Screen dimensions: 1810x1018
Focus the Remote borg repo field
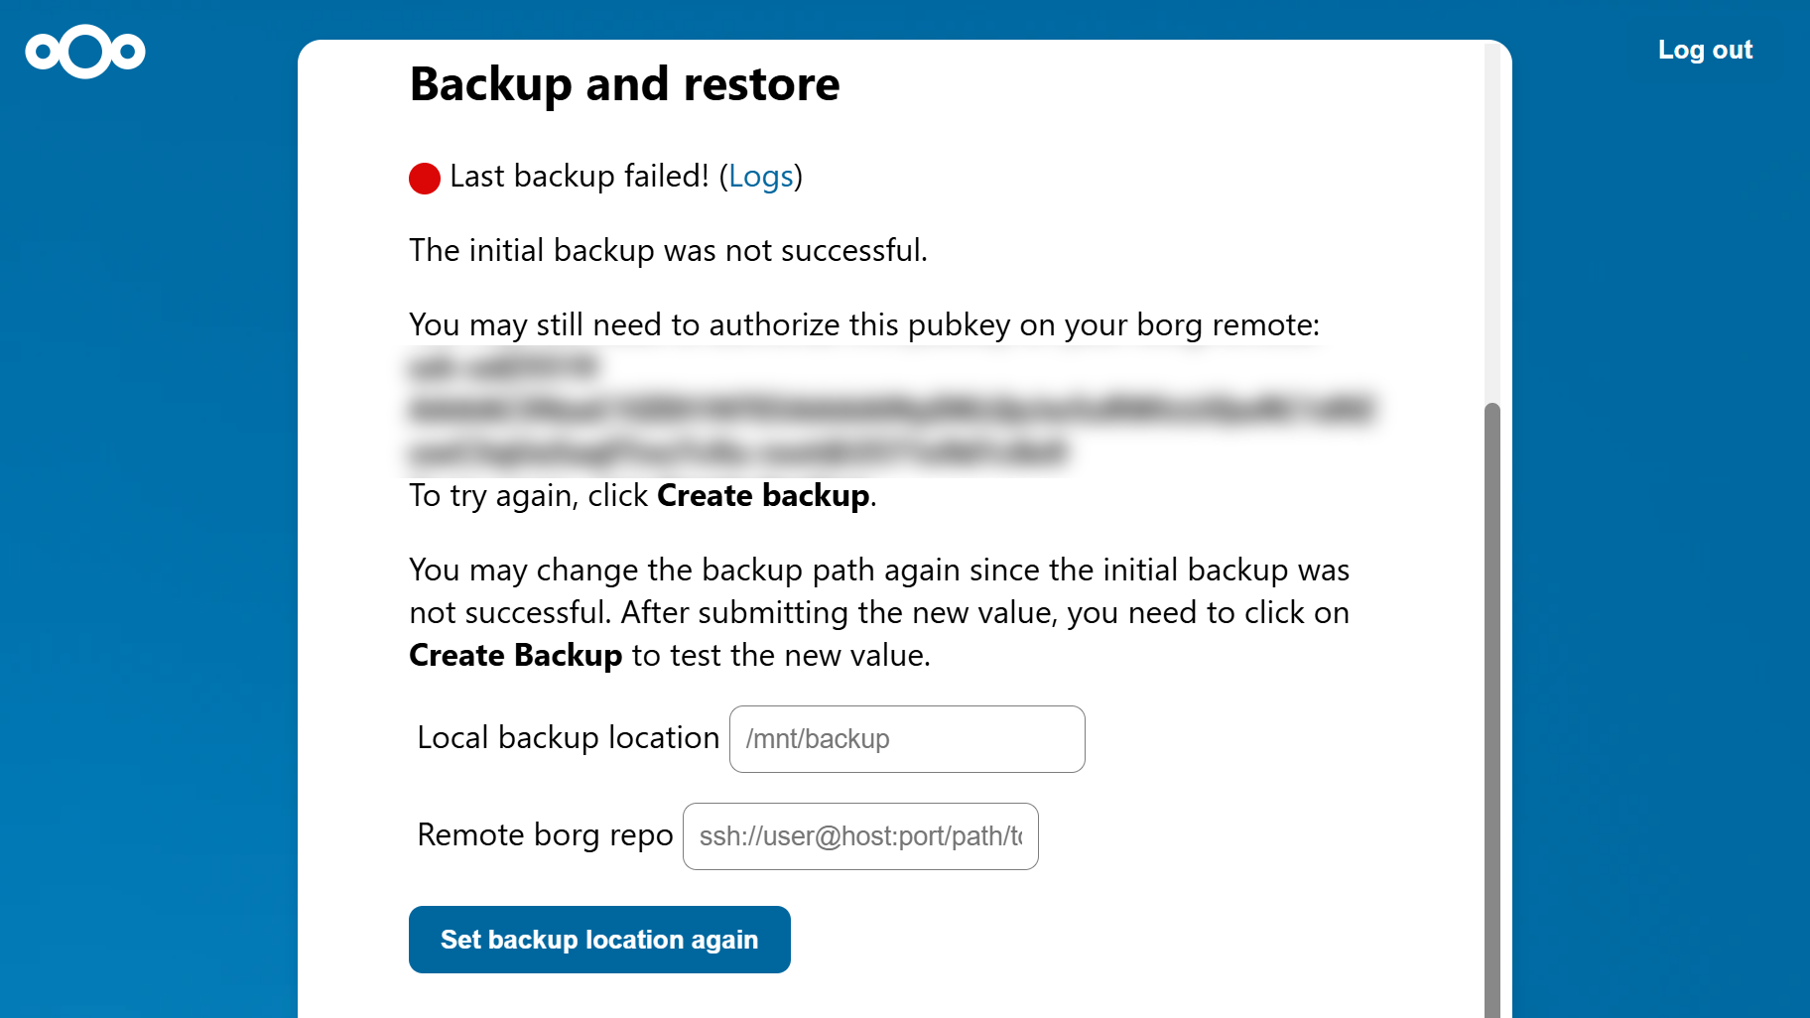[x=860, y=836]
